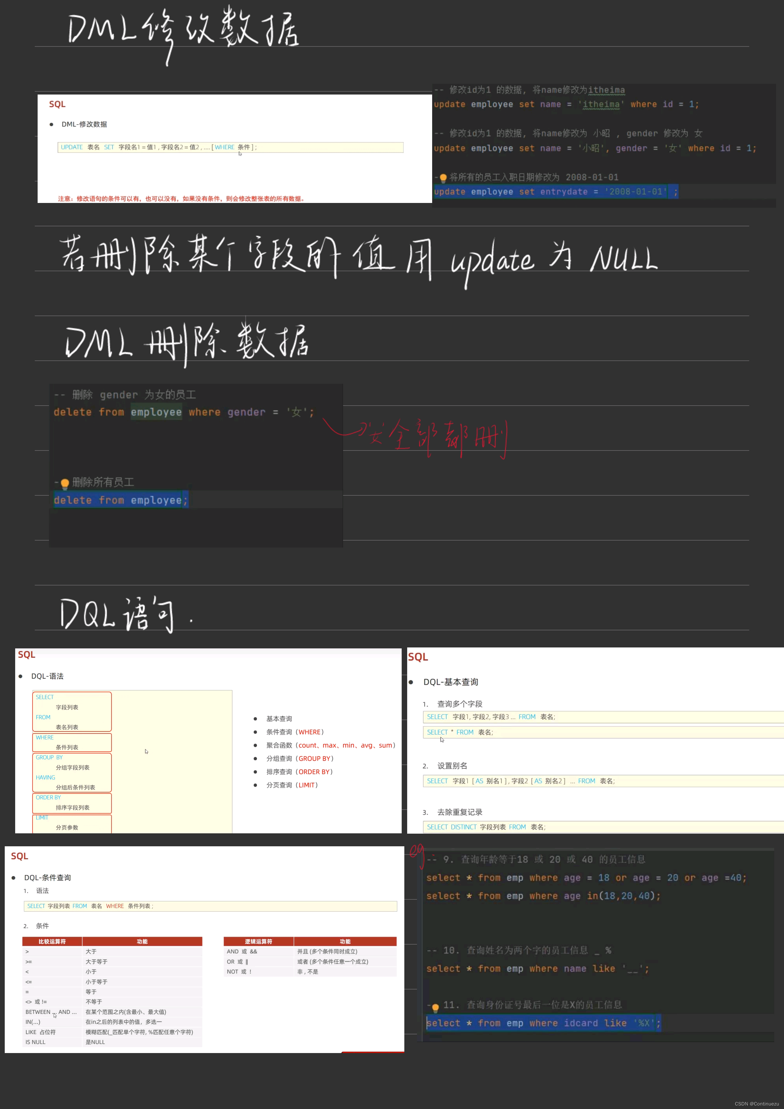Click the bullet beside 聚合函数 list entry
The height and width of the screenshot is (1109, 784).
click(x=255, y=745)
